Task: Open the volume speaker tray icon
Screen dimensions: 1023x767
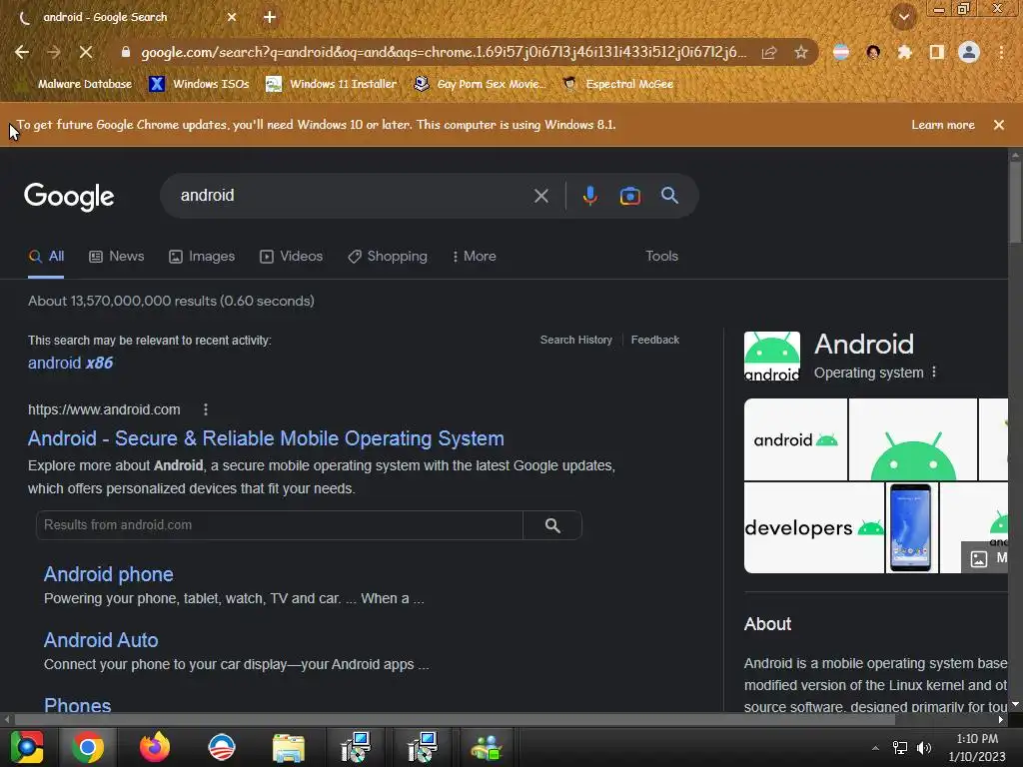Action: (924, 748)
